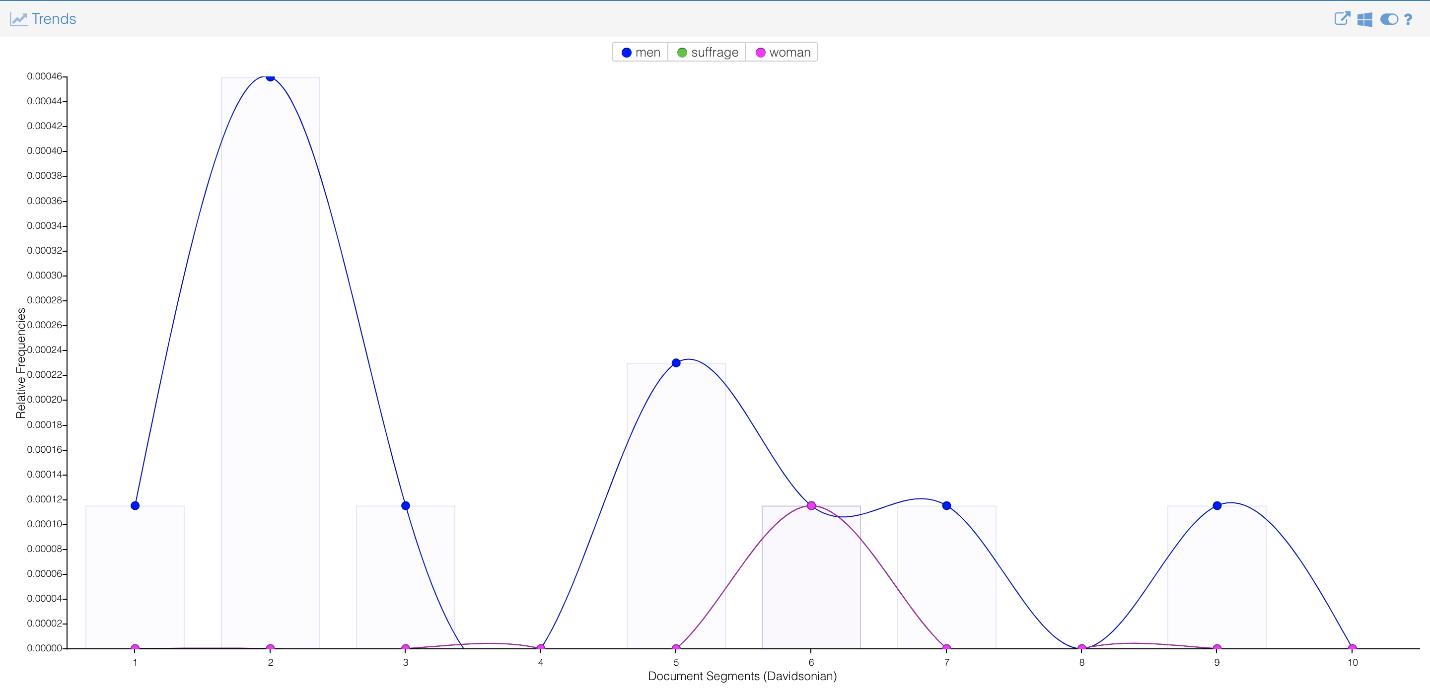Select 'men' data point at segment 7
This screenshot has width=1430, height=695.
coord(946,506)
